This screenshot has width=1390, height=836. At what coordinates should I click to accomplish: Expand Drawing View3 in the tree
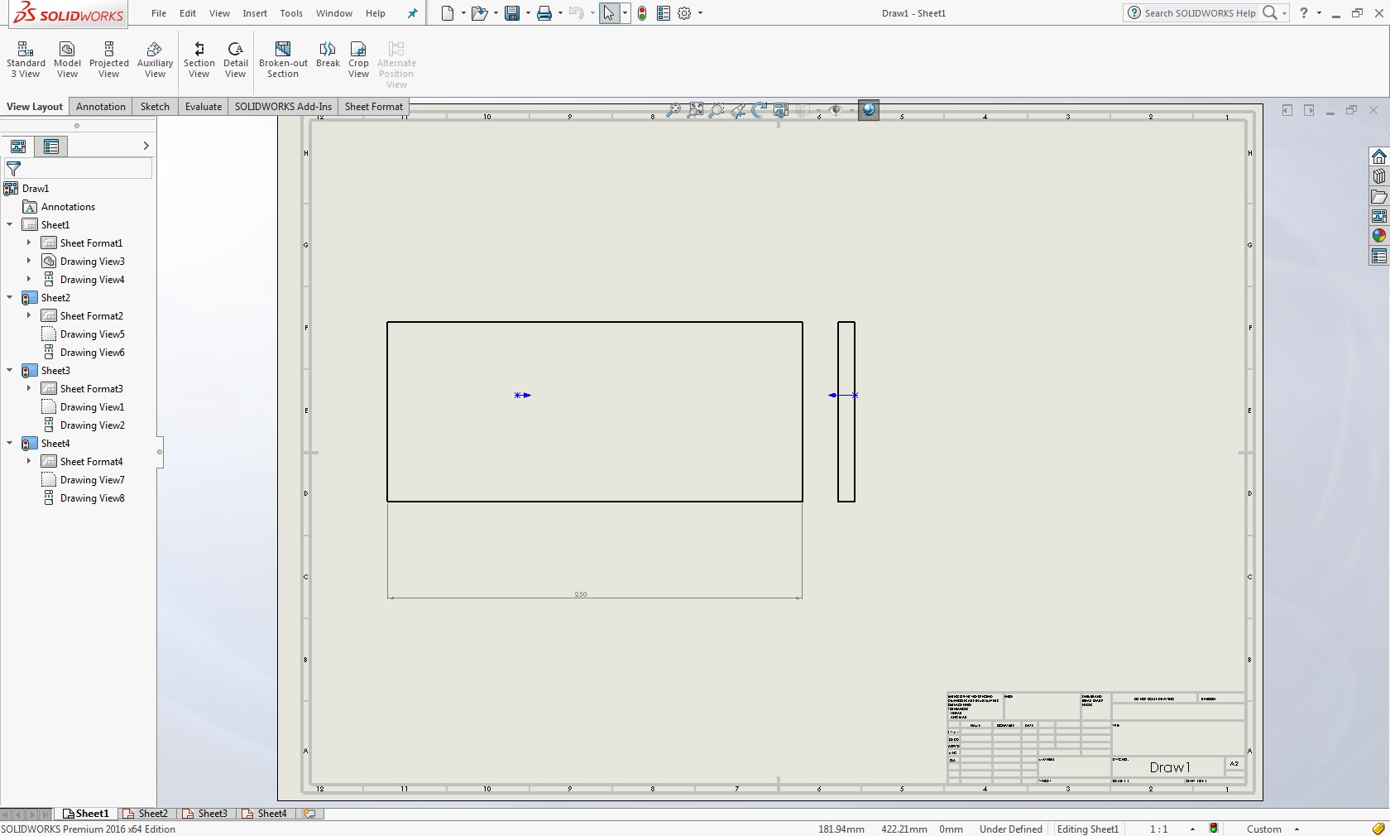pyautogui.click(x=29, y=262)
